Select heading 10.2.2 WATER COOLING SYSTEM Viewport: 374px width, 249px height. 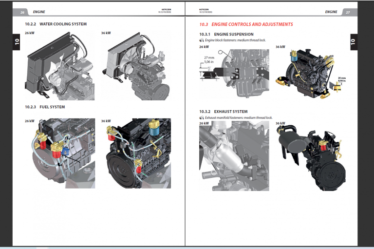pyautogui.click(x=56, y=24)
